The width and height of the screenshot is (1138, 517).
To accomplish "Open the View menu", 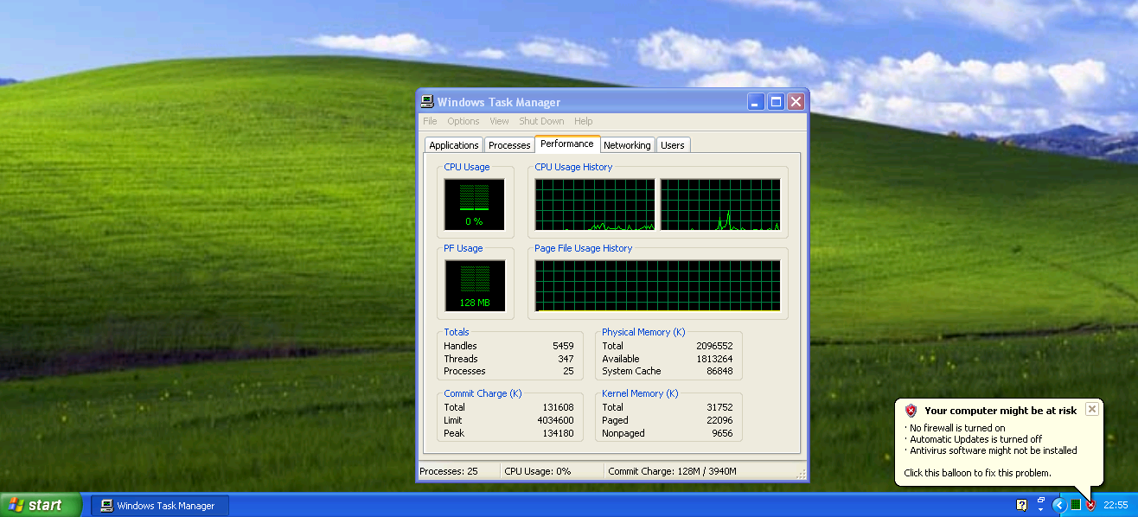I will pyautogui.click(x=499, y=121).
